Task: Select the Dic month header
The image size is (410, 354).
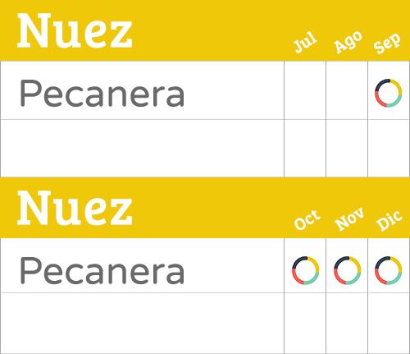Action: [389, 220]
